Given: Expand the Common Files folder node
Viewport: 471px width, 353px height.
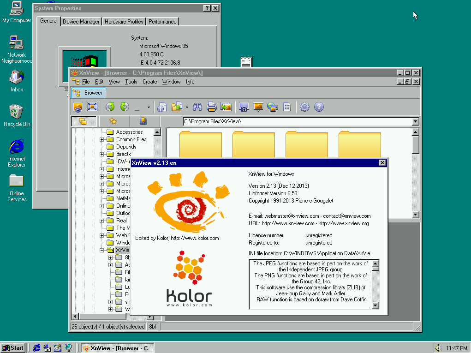Looking at the screenshot, I should pos(102,139).
